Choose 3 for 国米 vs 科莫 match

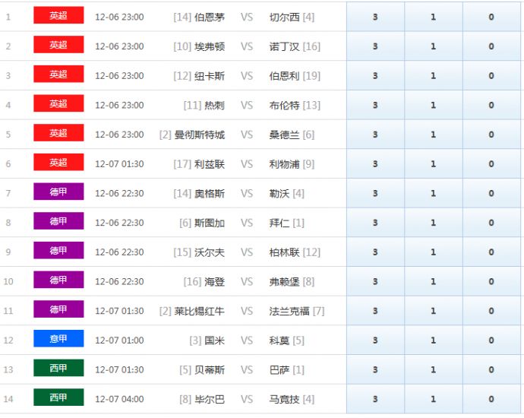coord(375,340)
